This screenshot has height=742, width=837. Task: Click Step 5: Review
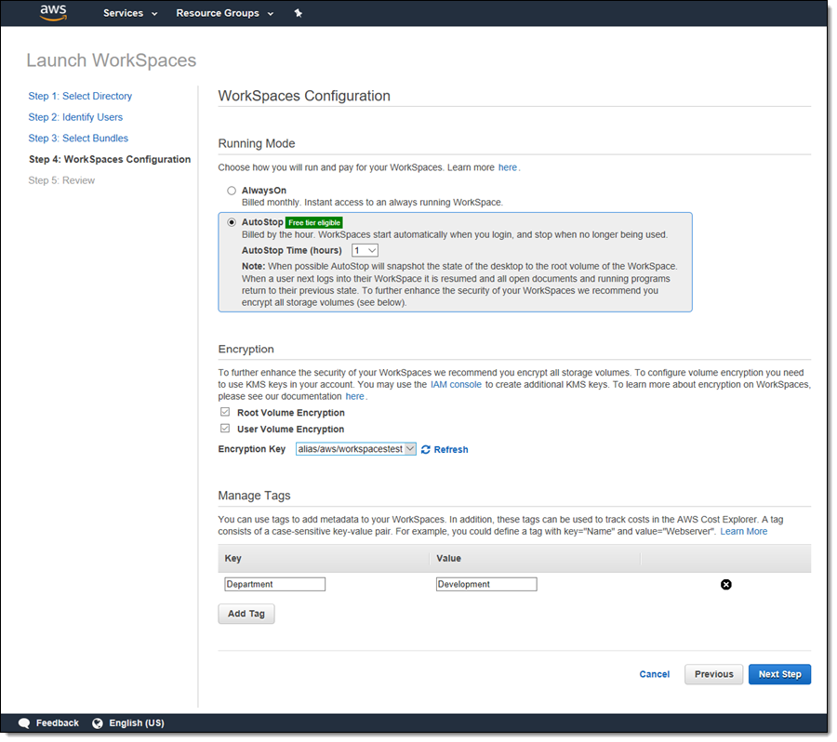61,180
